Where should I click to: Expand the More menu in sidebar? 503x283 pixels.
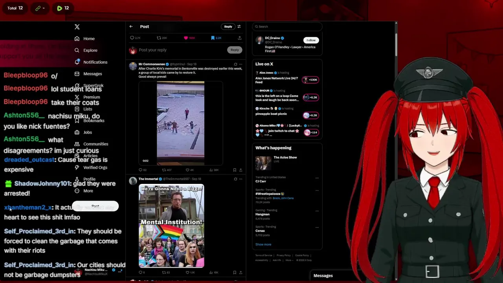pyautogui.click(x=84, y=191)
